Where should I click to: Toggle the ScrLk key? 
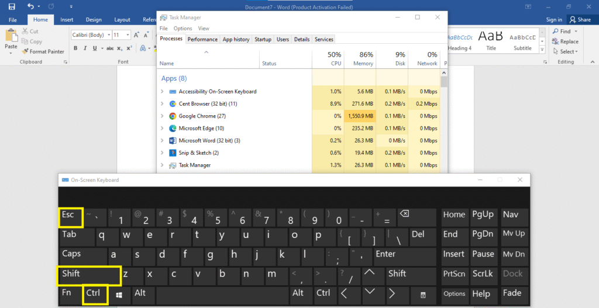(x=484, y=275)
